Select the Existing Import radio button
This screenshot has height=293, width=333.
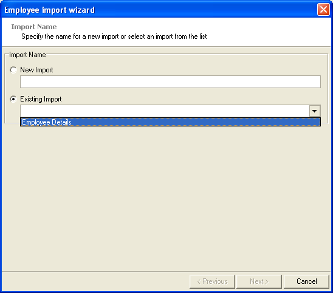pyautogui.click(x=13, y=99)
